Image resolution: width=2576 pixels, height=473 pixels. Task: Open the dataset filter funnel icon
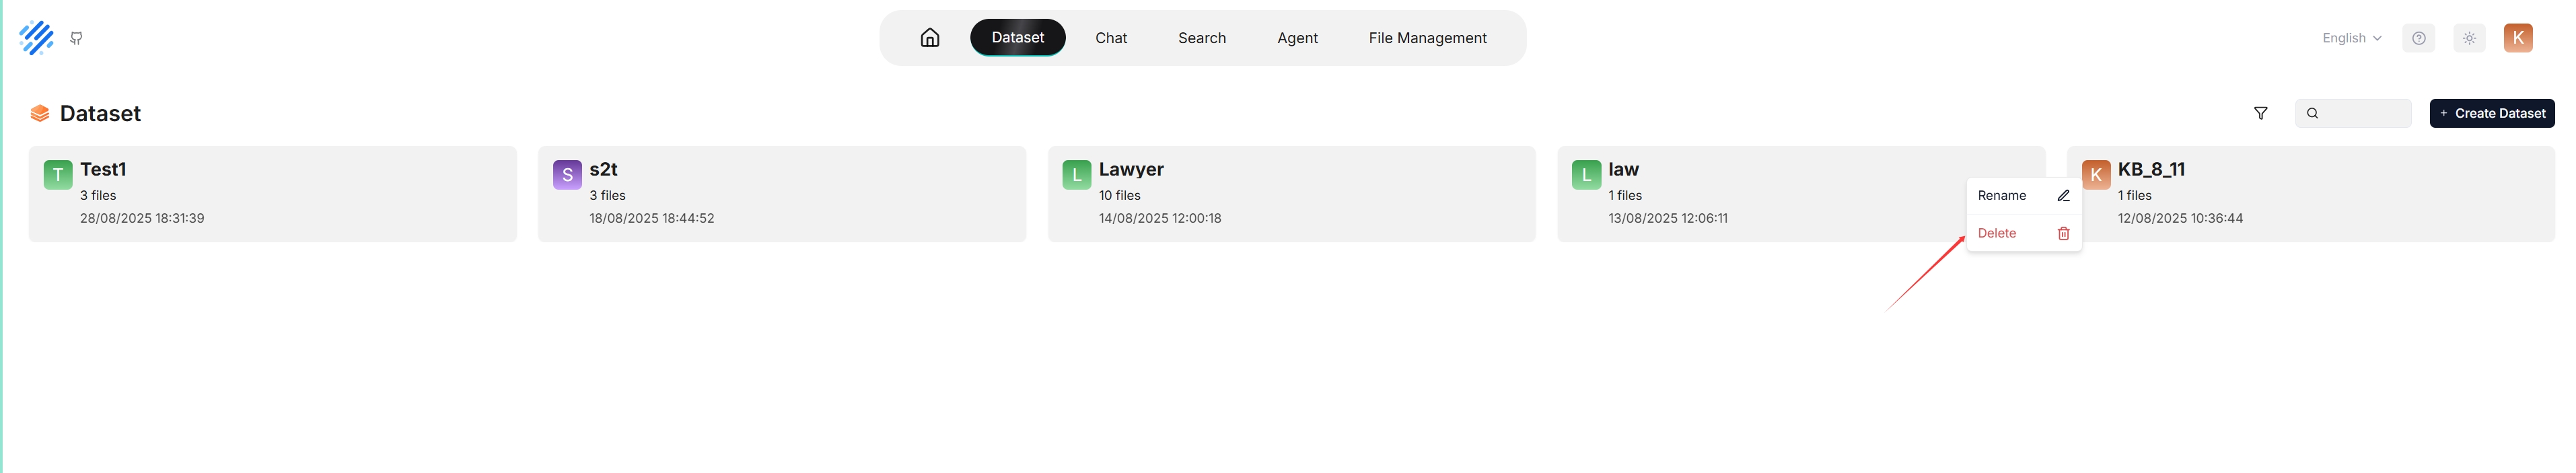tap(2260, 113)
